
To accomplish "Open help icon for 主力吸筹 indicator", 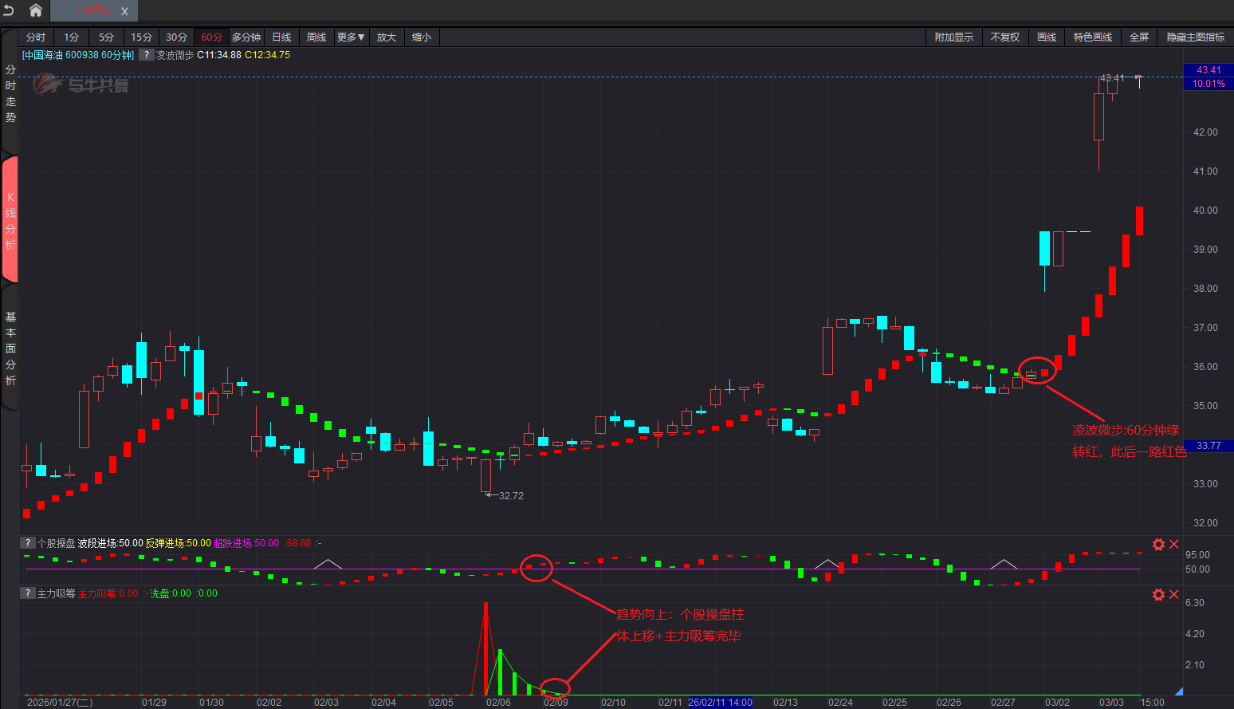I will (x=28, y=593).
